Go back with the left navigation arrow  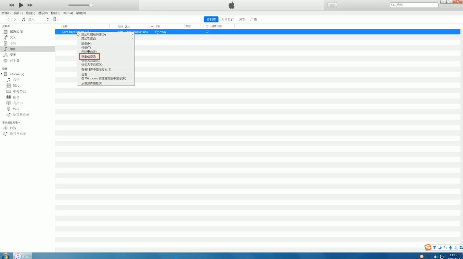pyautogui.click(x=8, y=19)
